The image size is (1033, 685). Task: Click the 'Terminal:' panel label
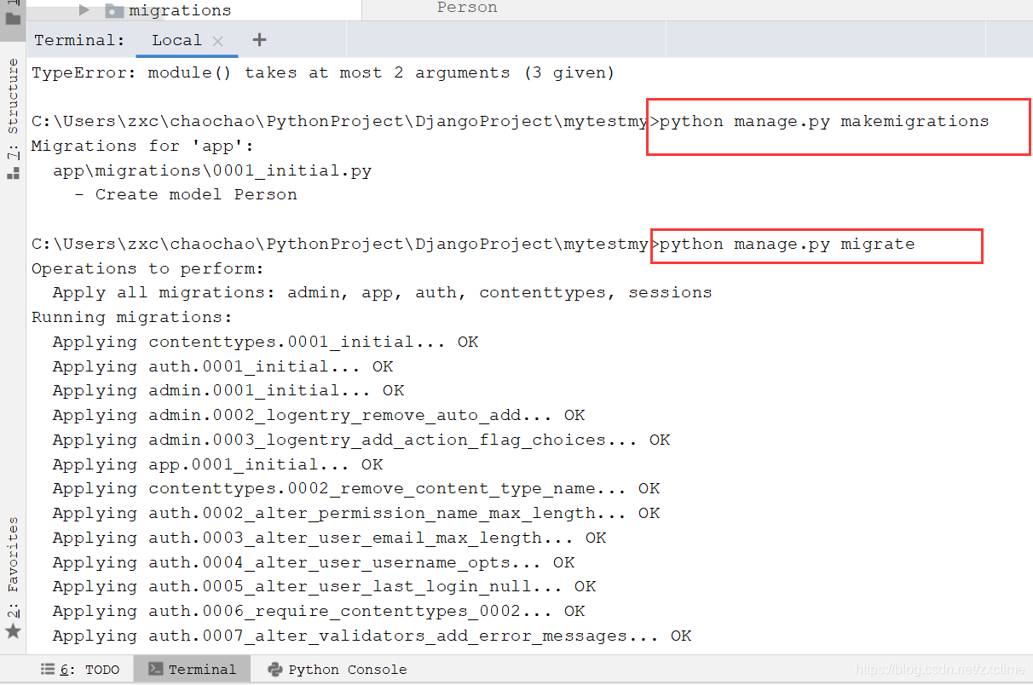(79, 40)
